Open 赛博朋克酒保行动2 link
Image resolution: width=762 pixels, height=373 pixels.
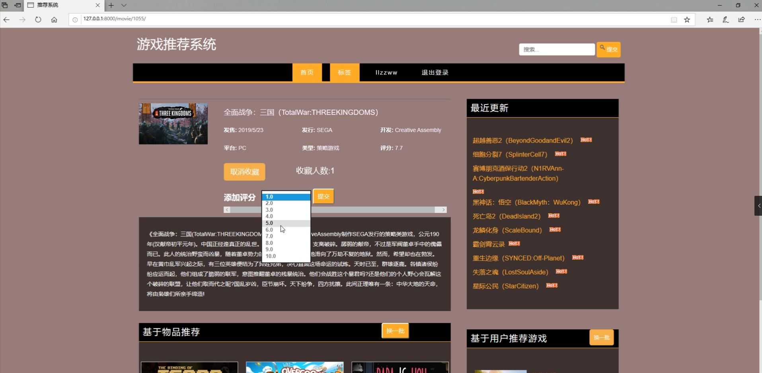pyautogui.click(x=518, y=174)
